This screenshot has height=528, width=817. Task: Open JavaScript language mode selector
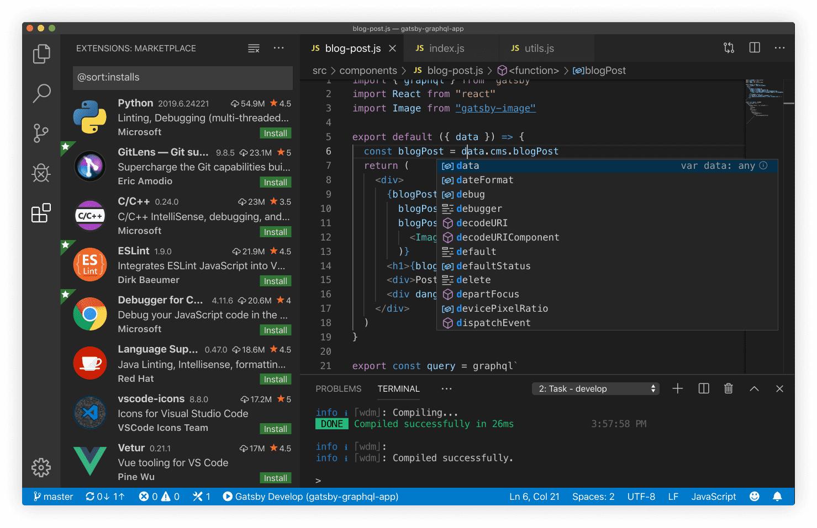(713, 497)
